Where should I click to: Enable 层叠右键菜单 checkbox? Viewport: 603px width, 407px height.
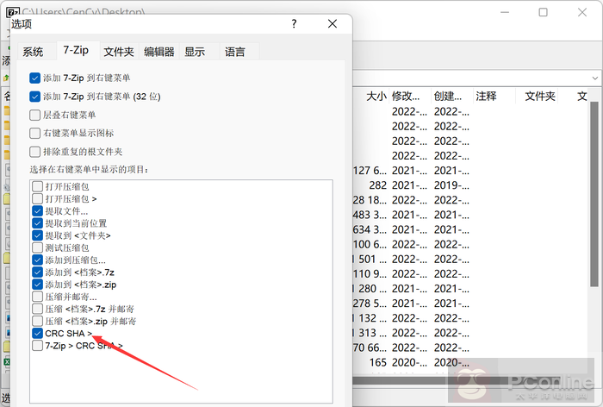tap(35, 115)
